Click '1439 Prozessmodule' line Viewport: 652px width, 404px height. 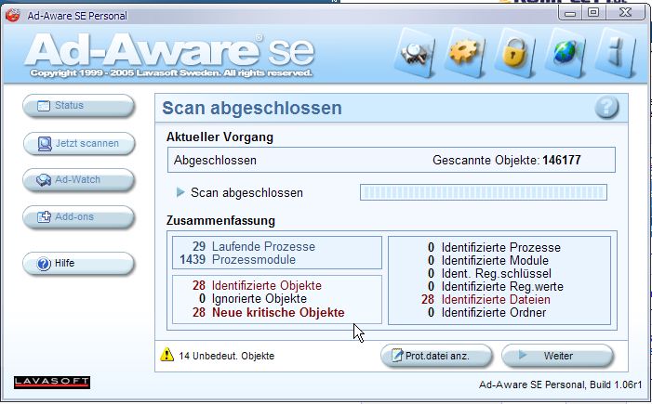pyautogui.click(x=237, y=259)
